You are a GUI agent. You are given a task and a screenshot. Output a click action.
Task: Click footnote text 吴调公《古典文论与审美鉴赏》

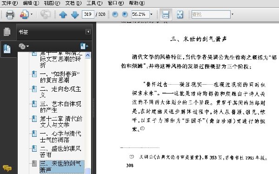click(x=171, y=157)
